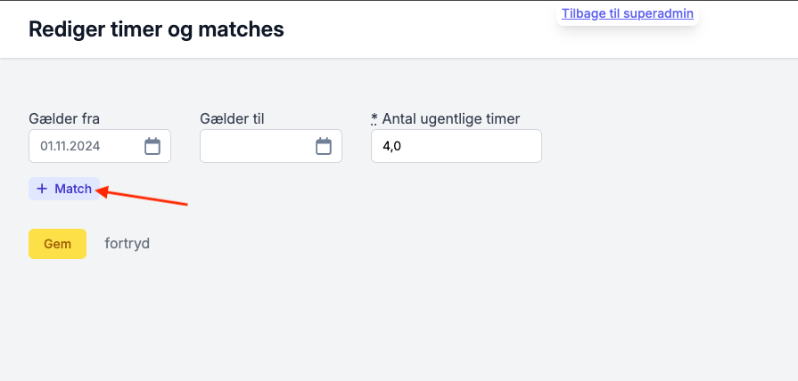
Task: Click the + Match button
Action: (64, 189)
